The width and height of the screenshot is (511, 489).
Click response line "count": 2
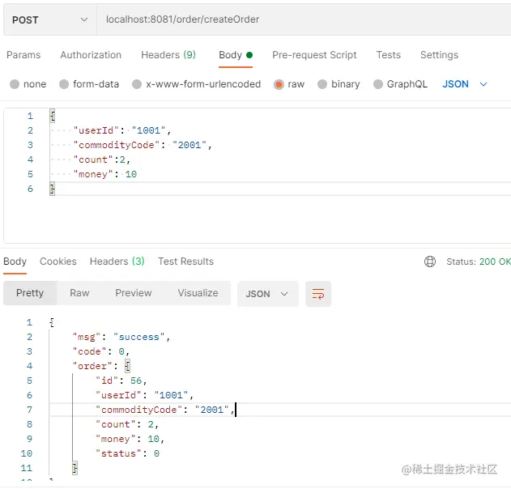click(127, 424)
